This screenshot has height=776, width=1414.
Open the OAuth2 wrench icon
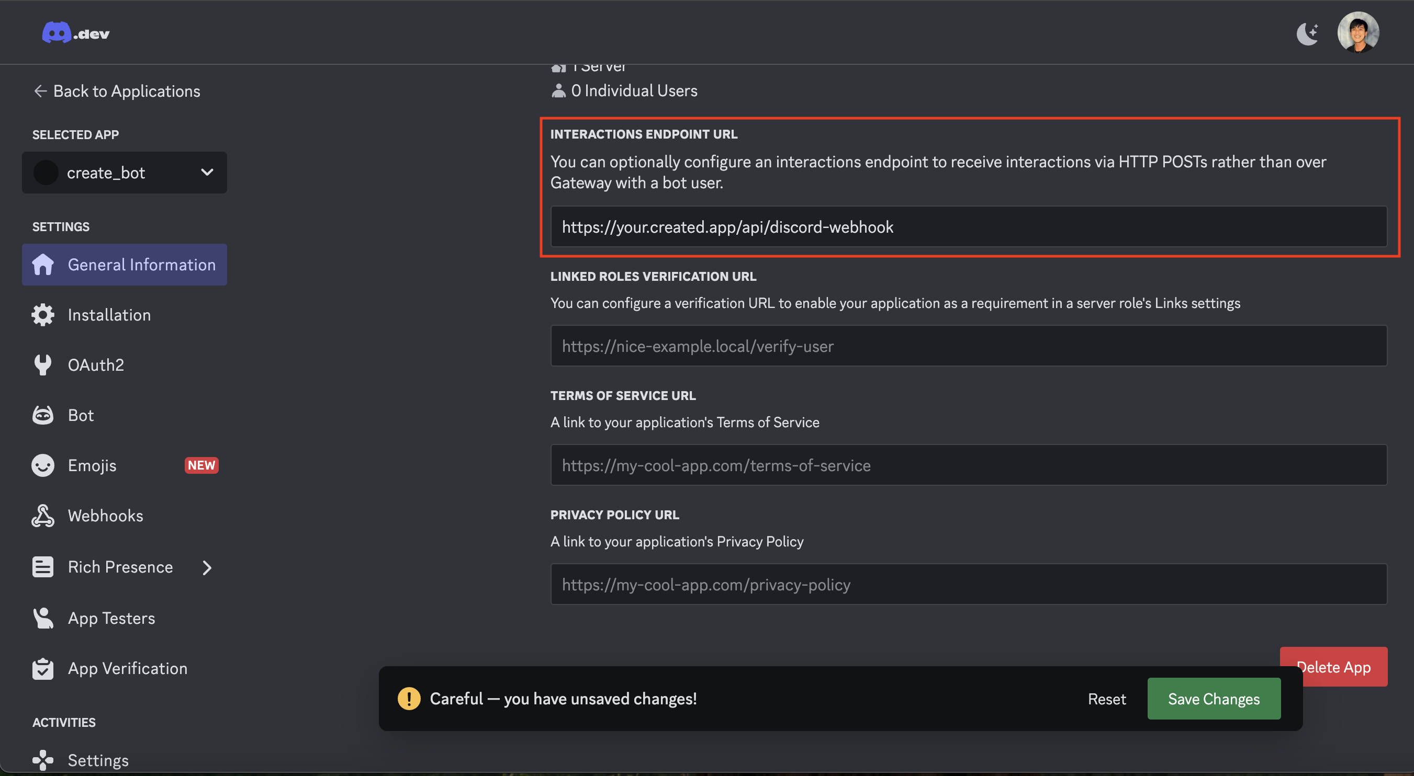[x=43, y=364]
